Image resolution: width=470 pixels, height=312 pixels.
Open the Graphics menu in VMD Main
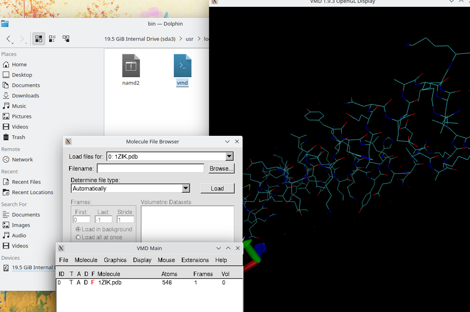(115, 260)
